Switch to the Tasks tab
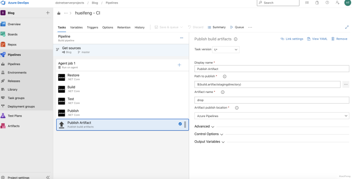Screen dimensions: 352x179 (x=62, y=27)
